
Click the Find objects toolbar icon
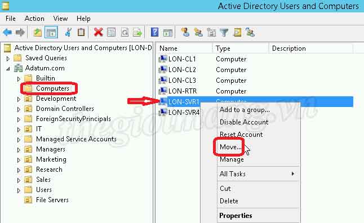coord(237,32)
